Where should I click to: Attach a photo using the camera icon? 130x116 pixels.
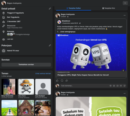coord(118,86)
